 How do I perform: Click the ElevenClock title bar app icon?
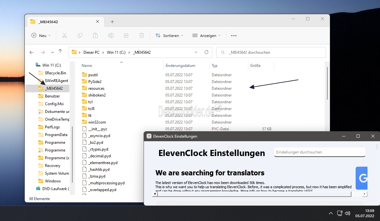(x=149, y=136)
